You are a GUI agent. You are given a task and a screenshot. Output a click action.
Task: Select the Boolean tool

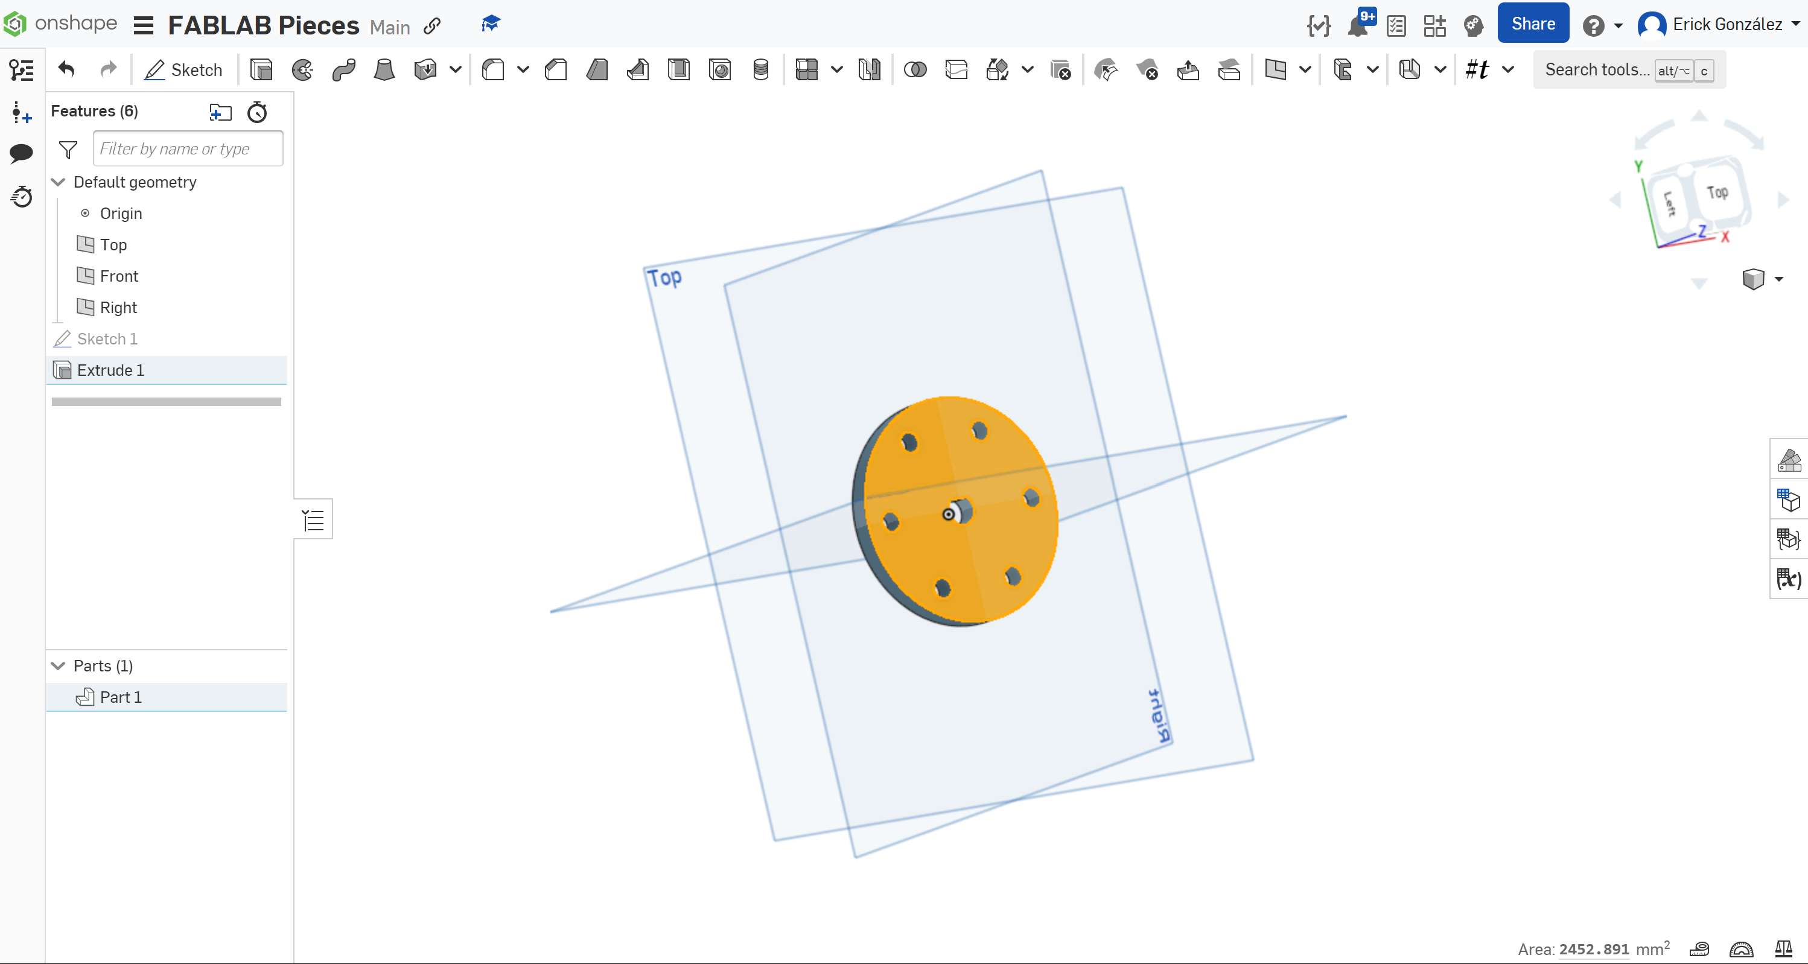[915, 70]
